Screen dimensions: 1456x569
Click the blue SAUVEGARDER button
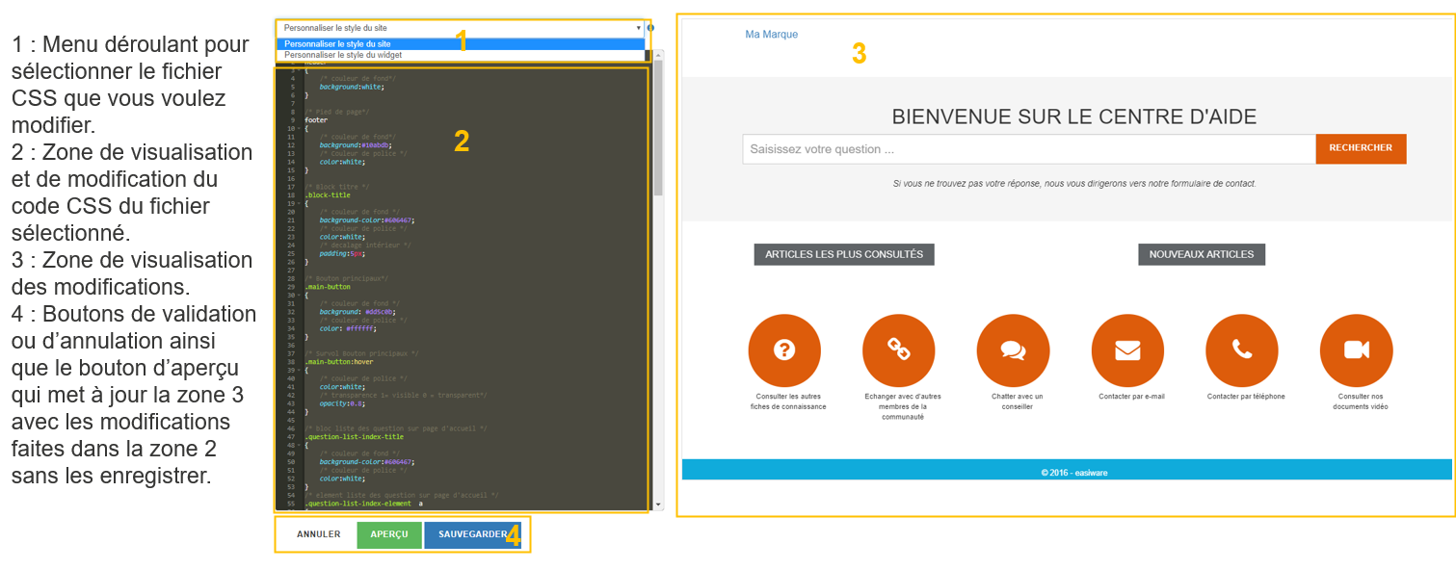pyautogui.click(x=472, y=534)
